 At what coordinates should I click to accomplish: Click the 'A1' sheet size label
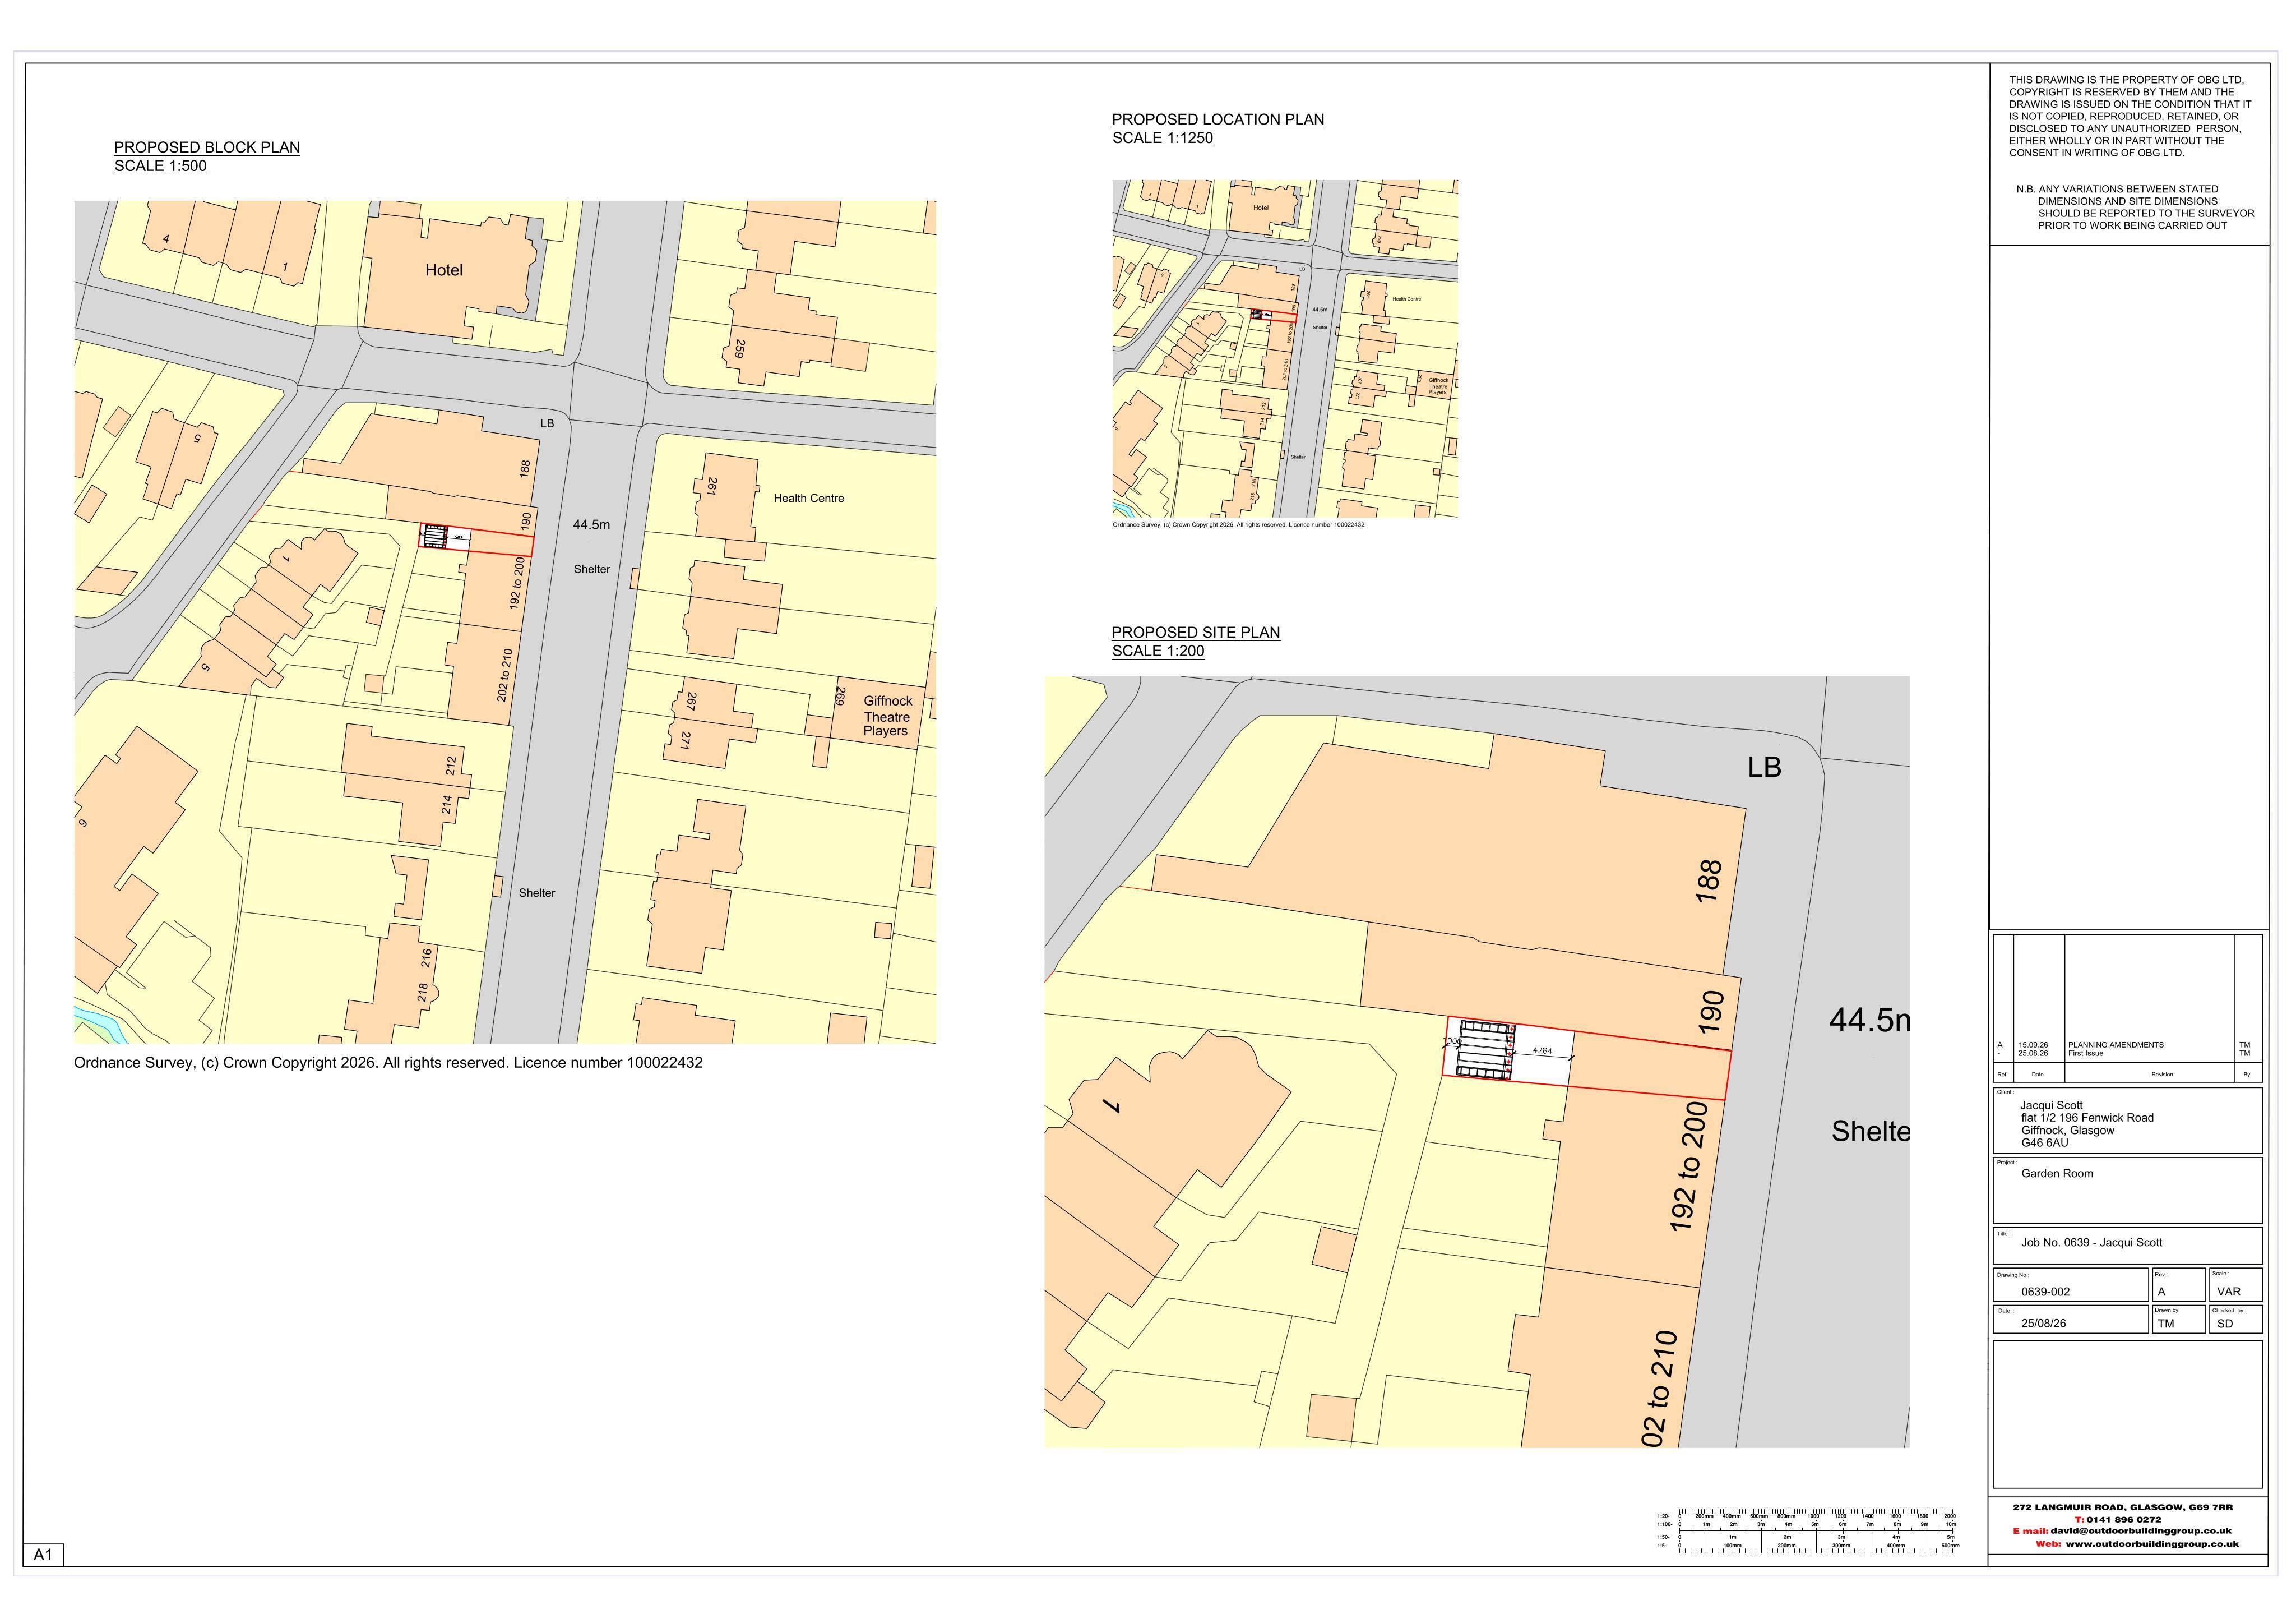pyautogui.click(x=43, y=1555)
